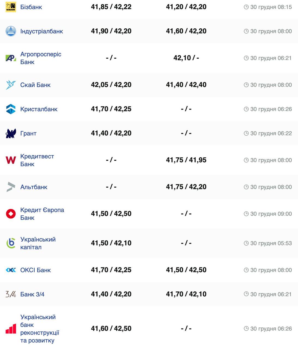
Task: Click the Український капітал logo icon
Action: click(11, 243)
